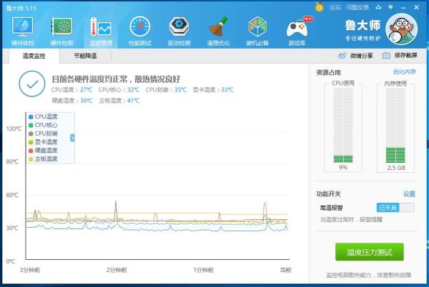Image resolution: width=429 pixels, height=287 pixels.
Task: Click the 当温度过高时，报警提醒 description
Action: coord(351,219)
